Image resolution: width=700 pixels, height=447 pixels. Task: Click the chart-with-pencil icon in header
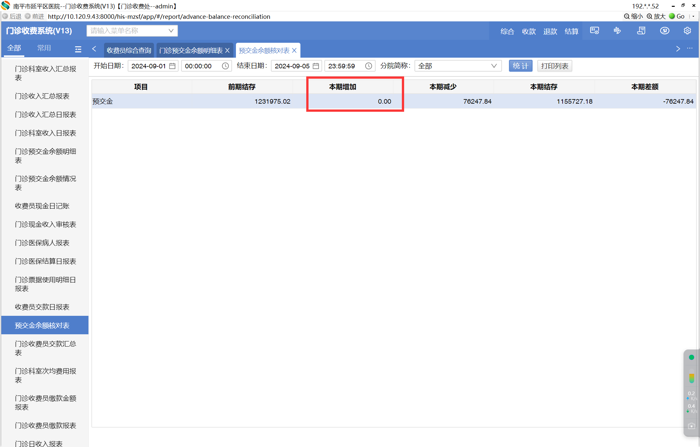tap(617, 31)
